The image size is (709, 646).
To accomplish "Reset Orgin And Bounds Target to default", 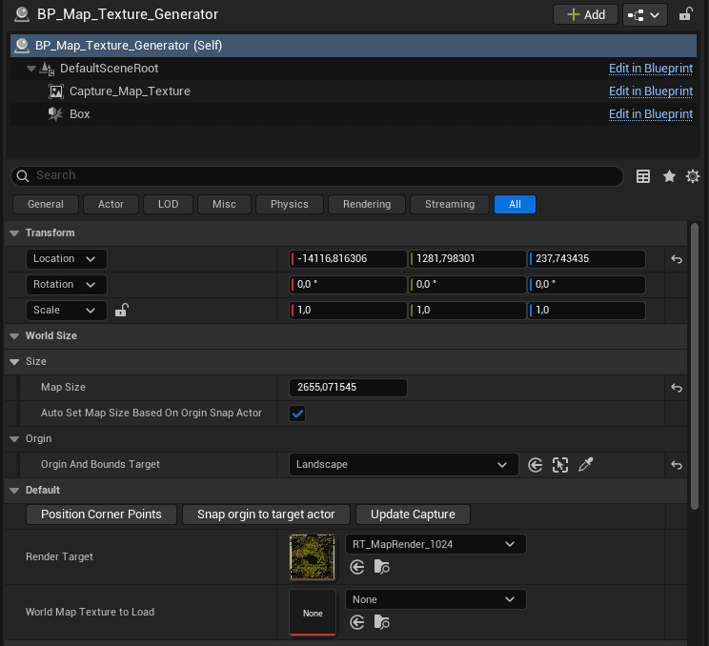I will coord(677,465).
